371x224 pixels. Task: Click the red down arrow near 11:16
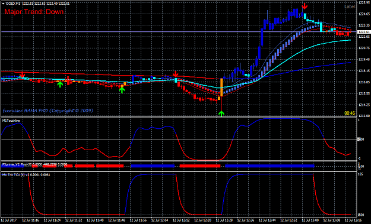22,75
